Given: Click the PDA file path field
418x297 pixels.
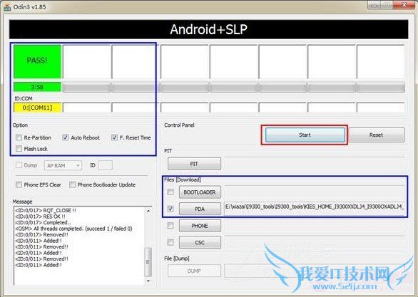Looking at the screenshot, I should pos(315,209).
